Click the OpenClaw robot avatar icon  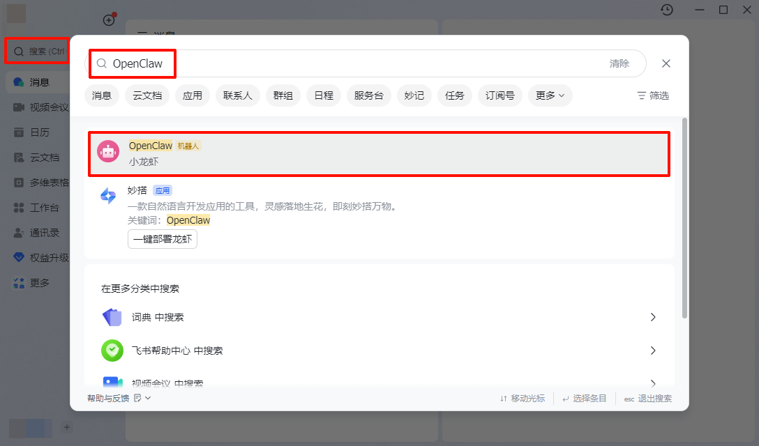108,151
